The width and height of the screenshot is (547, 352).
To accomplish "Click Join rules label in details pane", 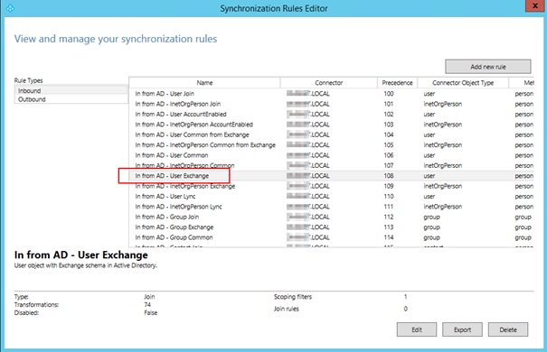I will pos(287,309).
